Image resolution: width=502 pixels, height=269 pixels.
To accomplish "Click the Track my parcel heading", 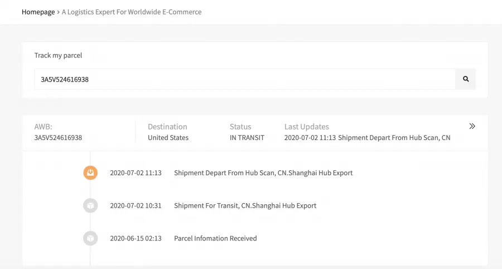I will point(58,55).
